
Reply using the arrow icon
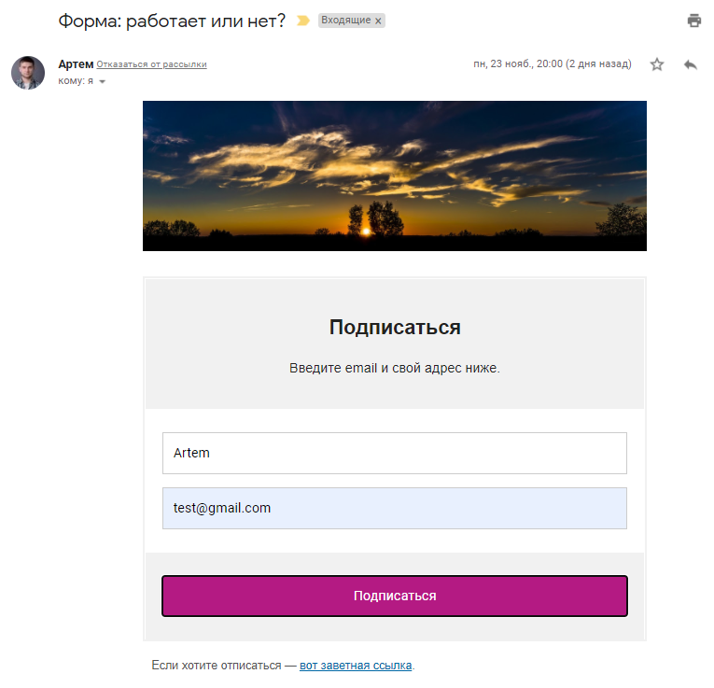click(691, 64)
